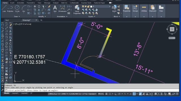Click the Fillet tool in Modify panel
The height and width of the screenshot is (101, 181).
tap(43, 10)
